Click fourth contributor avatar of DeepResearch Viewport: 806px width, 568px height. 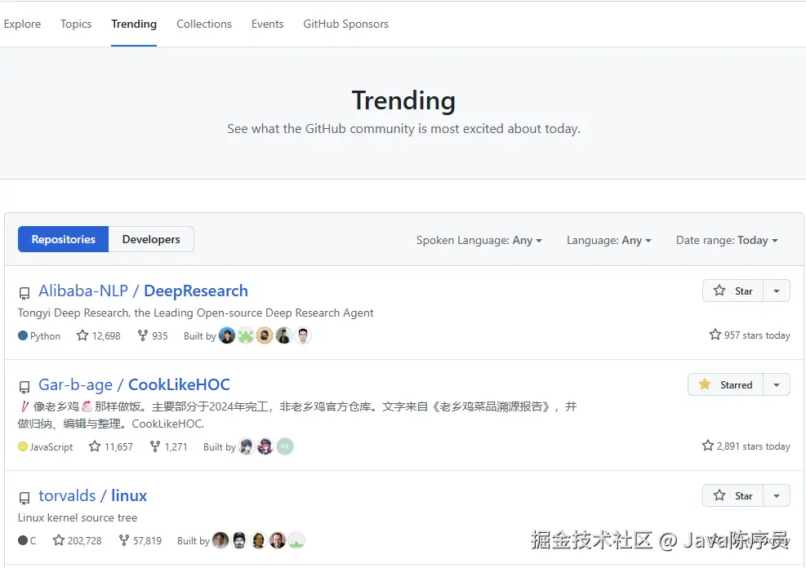pos(283,336)
